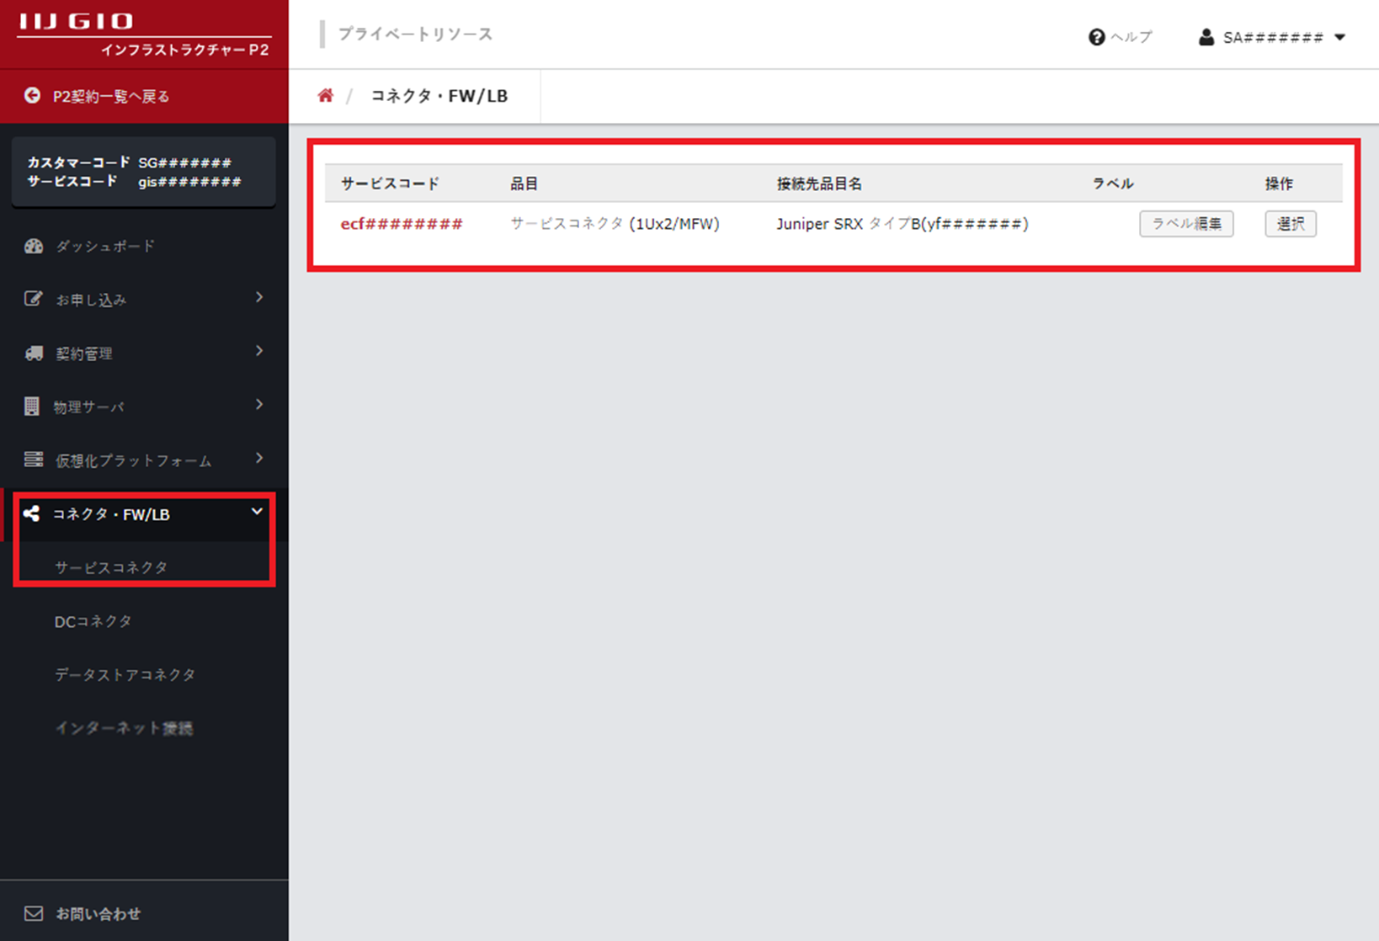
Task: Click the お問い合わせ envelope icon
Action: tap(34, 913)
